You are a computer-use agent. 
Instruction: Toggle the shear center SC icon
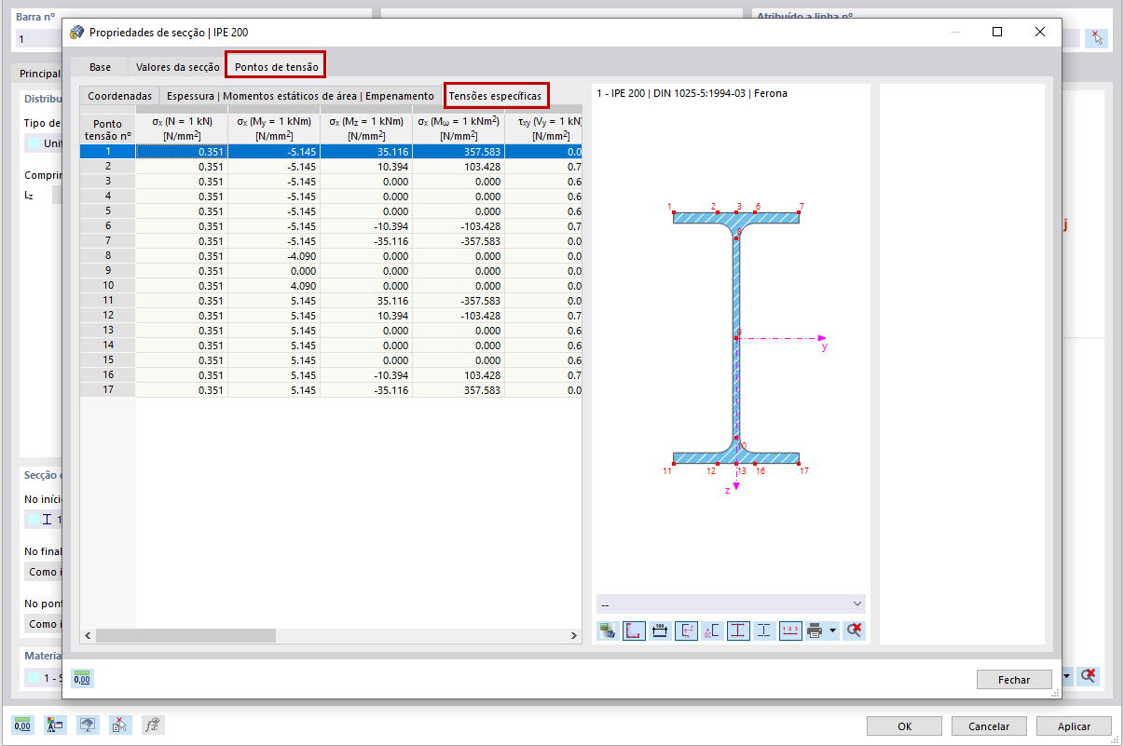coord(712,631)
